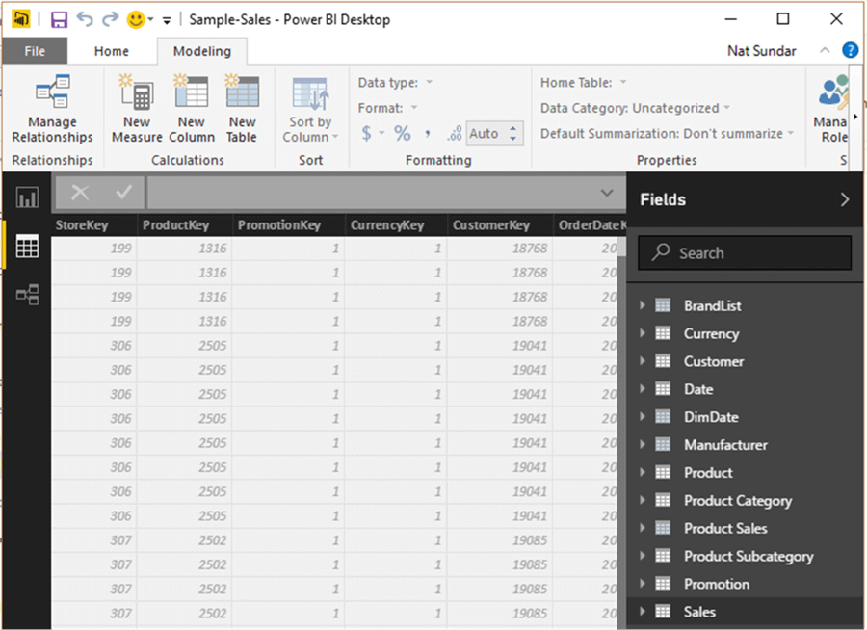The width and height of the screenshot is (867, 630).
Task: Undo the last action
Action: tap(85, 19)
